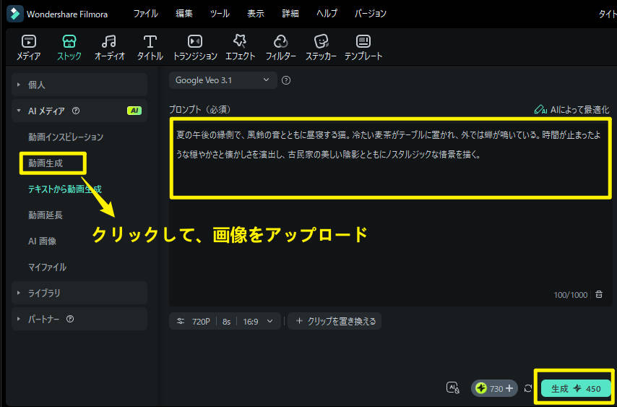
Task: Click the 720P resolution setting
Action: (201, 321)
